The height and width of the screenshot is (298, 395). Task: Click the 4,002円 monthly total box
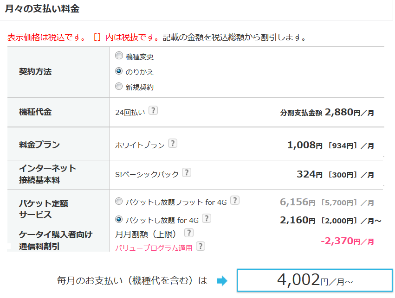tap(314, 280)
